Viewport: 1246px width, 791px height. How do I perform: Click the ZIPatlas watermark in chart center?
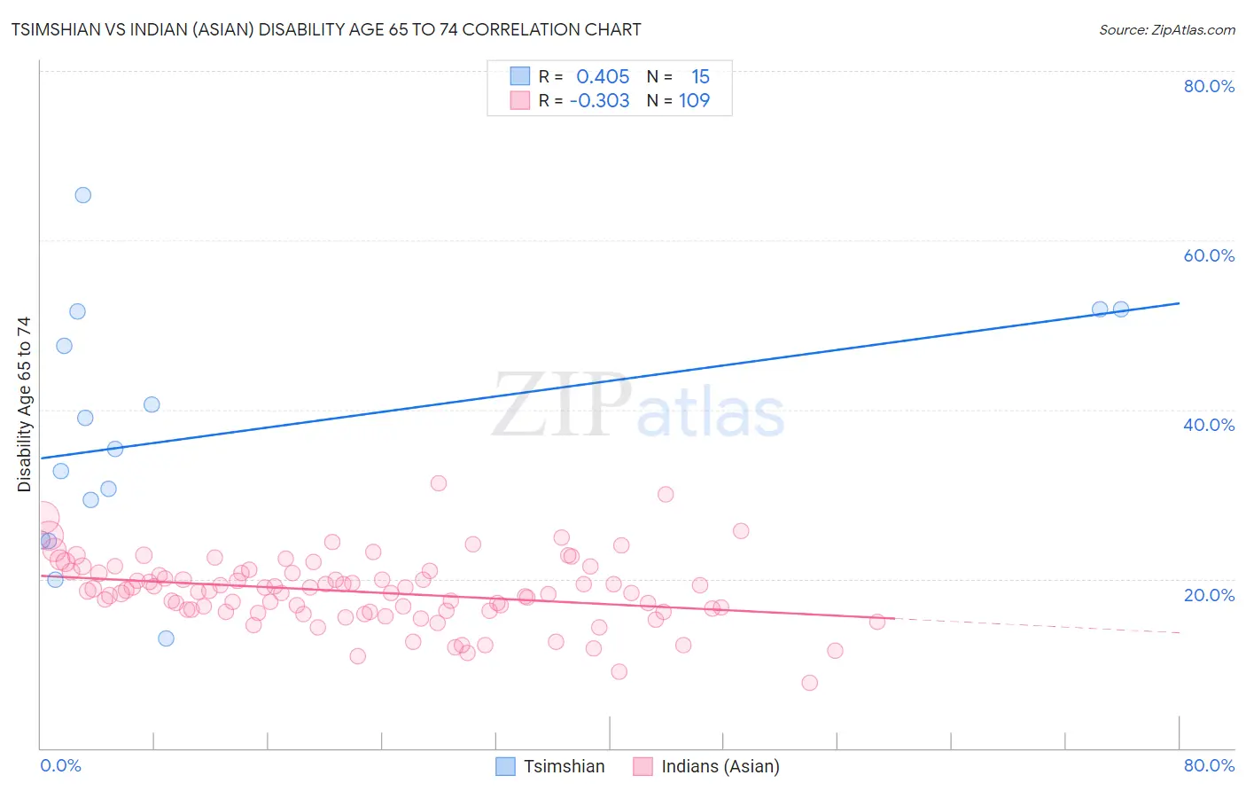click(638, 407)
